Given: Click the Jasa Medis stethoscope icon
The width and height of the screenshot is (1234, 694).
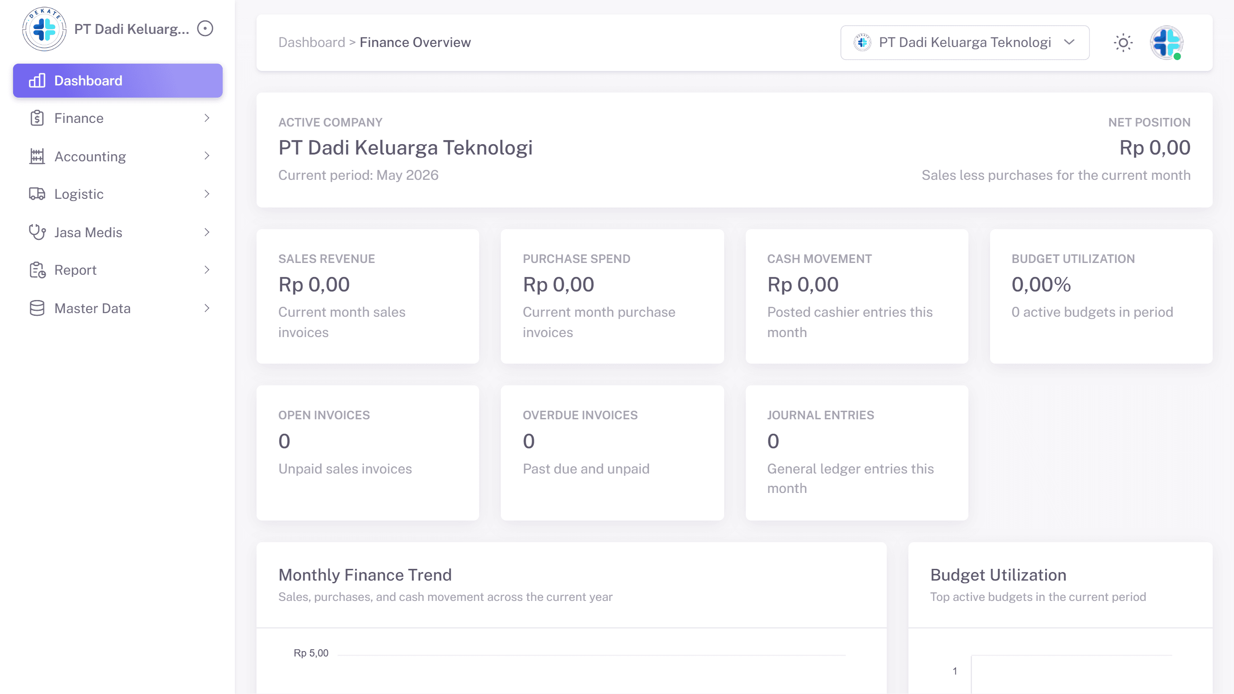Looking at the screenshot, I should pyautogui.click(x=37, y=232).
